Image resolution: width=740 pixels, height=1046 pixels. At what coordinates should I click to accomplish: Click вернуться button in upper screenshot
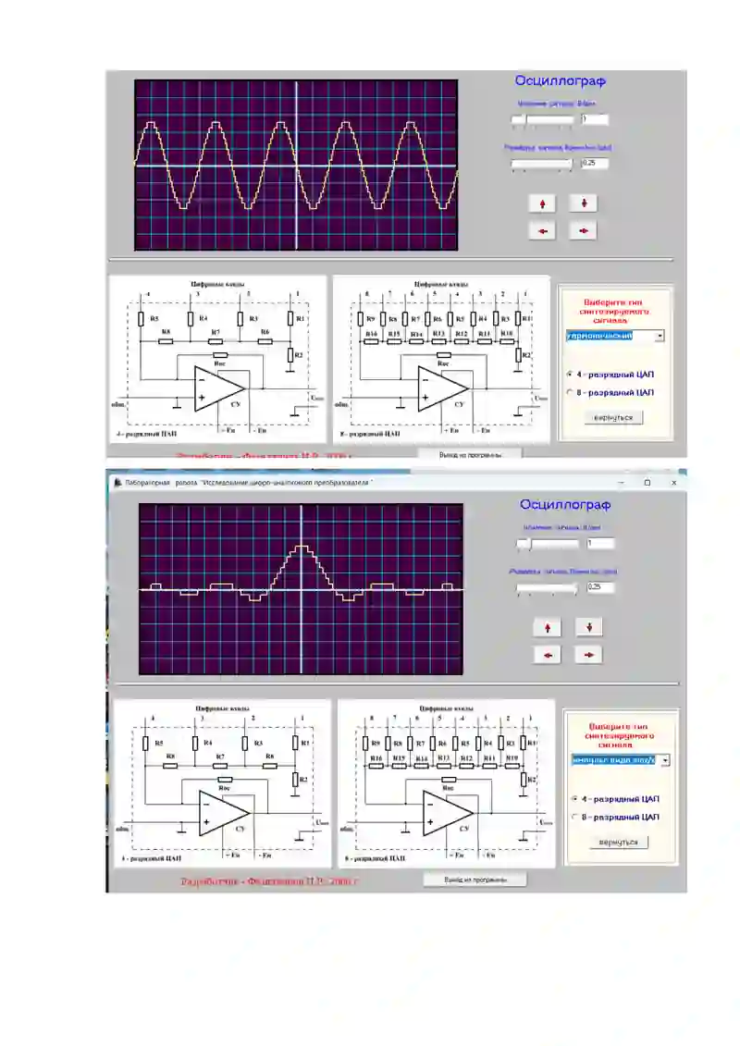tap(613, 418)
